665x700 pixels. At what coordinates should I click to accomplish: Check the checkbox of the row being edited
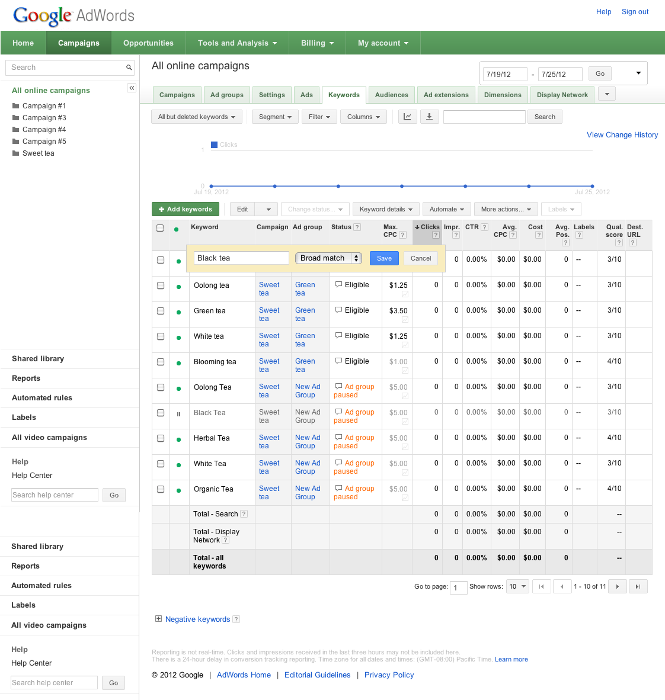[161, 260]
